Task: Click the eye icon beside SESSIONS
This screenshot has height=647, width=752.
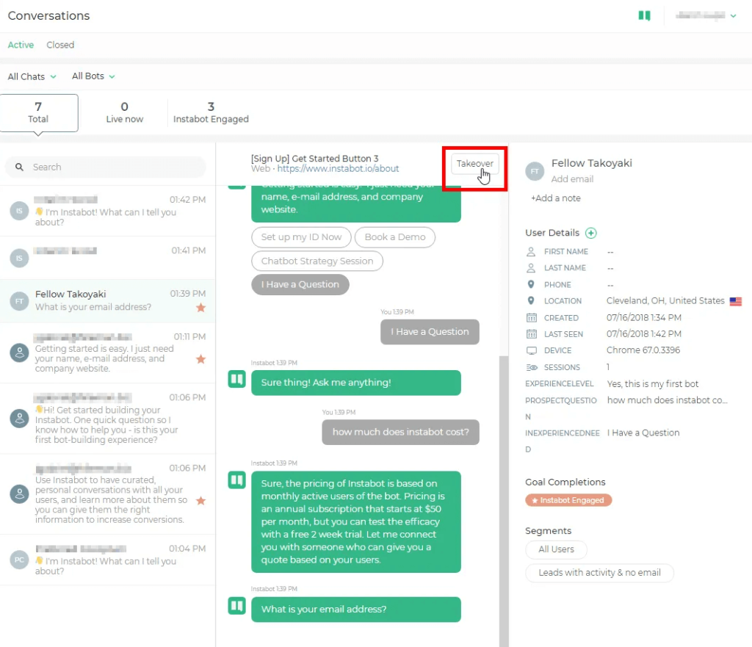Action: 532,367
